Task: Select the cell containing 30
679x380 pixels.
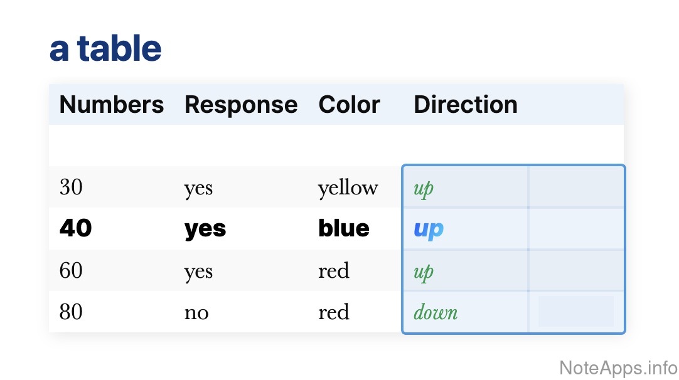Action: [71, 187]
